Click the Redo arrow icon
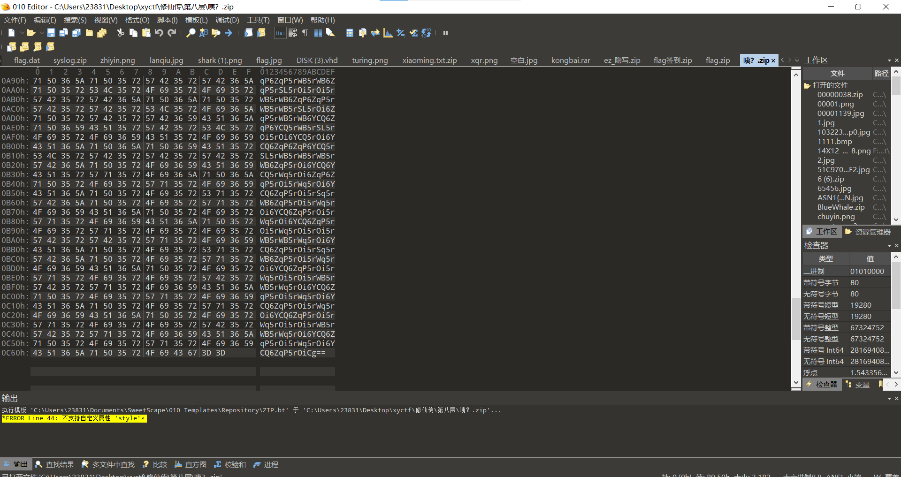Image resolution: width=901 pixels, height=477 pixels. click(172, 33)
